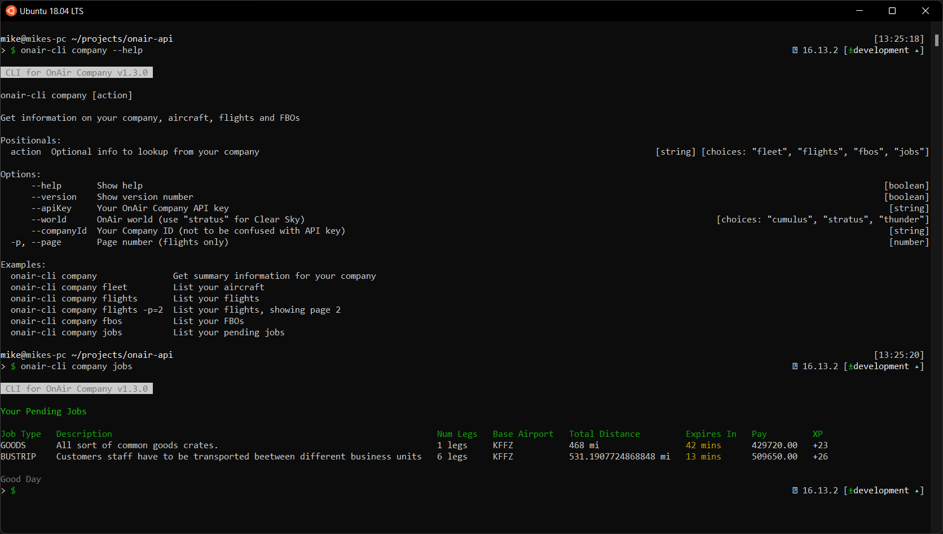
Task: Click the Ubuntu logo in the title bar
Action: 11,11
